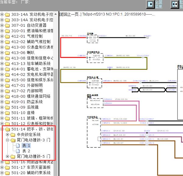Click the 414-01 蓄电池 folder icon
183x176 pixels.
[7, 69]
